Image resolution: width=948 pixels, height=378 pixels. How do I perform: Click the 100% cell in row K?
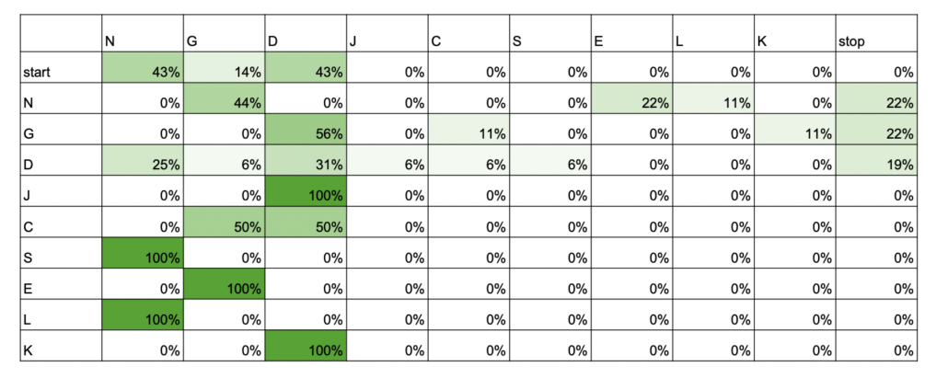click(306, 350)
